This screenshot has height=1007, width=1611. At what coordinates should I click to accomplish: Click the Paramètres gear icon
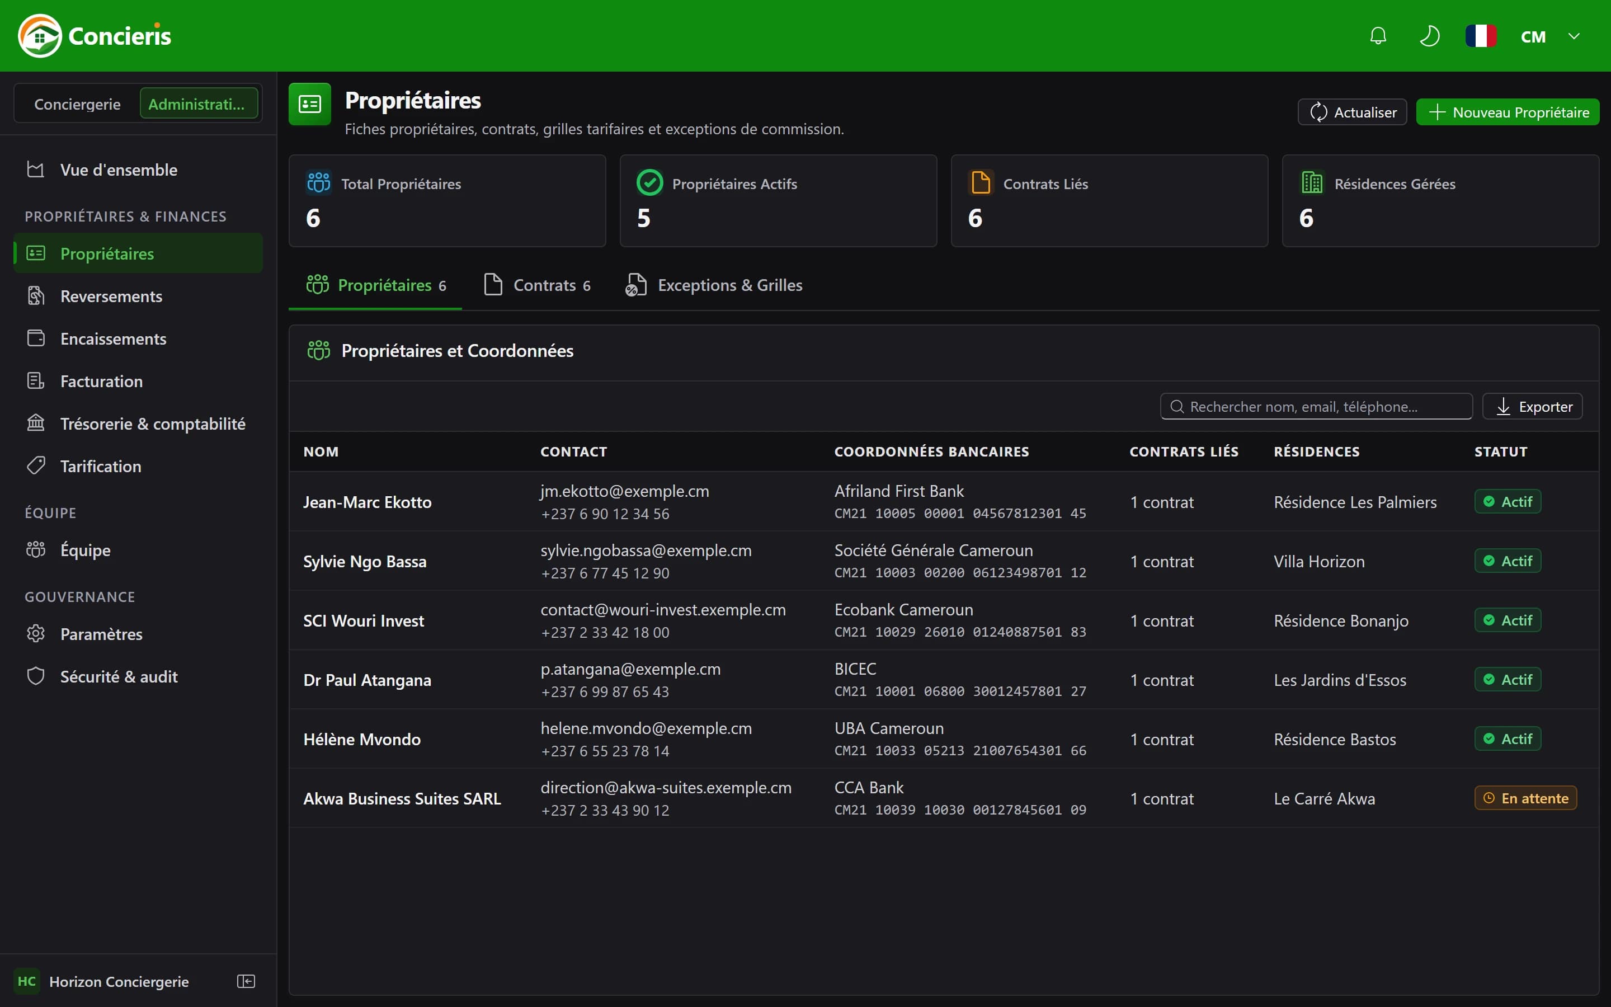(x=36, y=633)
